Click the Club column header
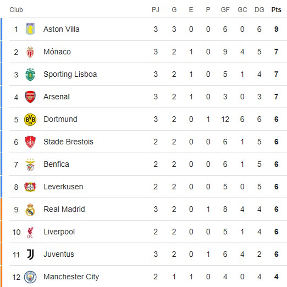The width and height of the screenshot is (287, 287). 16,10
